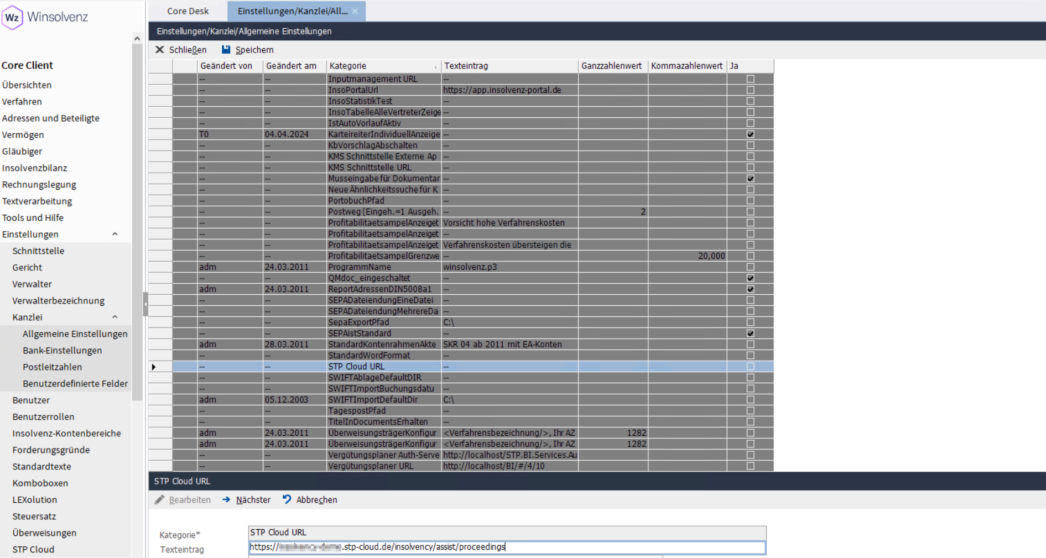Toggle the Ja checkbox for KarteireiterIndividuellAnzeige

pyautogui.click(x=750, y=134)
